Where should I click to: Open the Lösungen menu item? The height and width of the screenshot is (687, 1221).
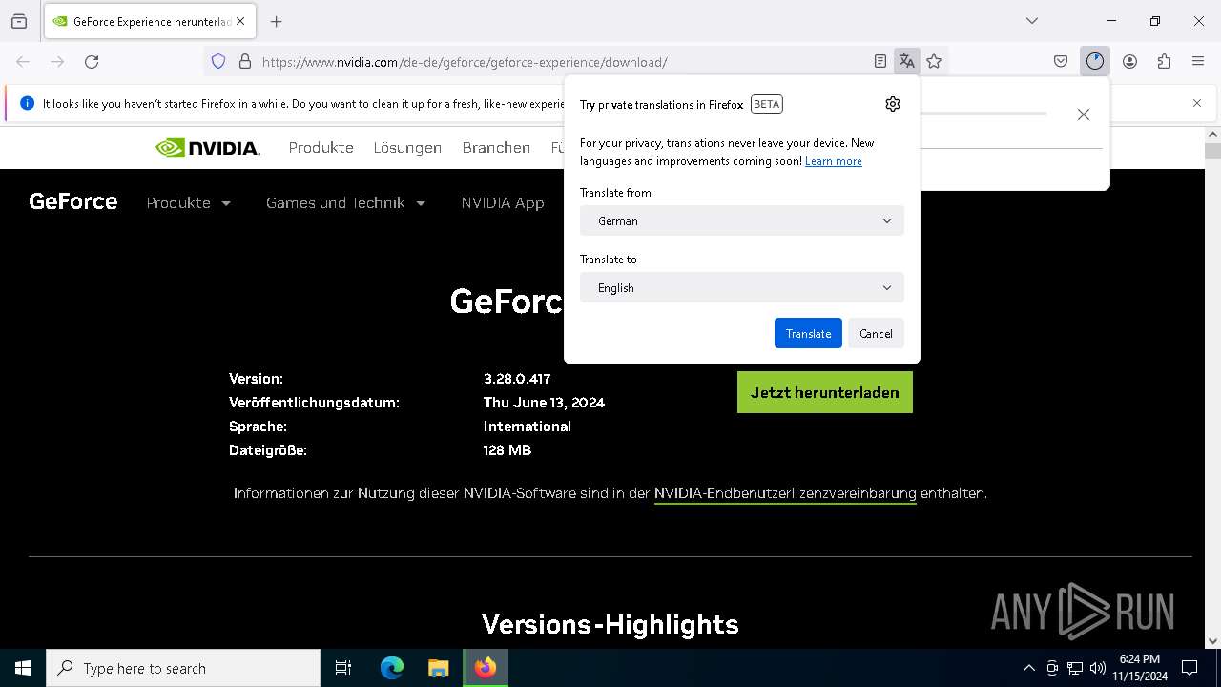tap(407, 148)
